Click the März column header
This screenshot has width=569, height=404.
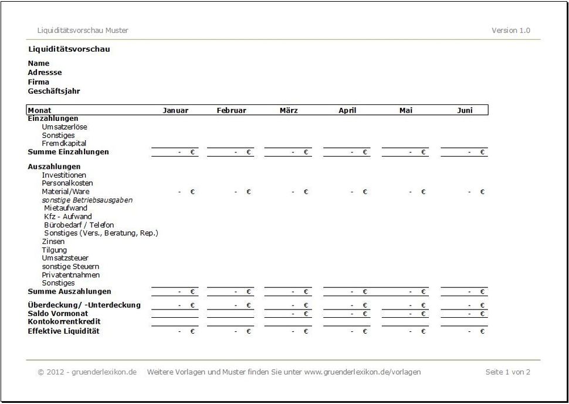click(289, 111)
